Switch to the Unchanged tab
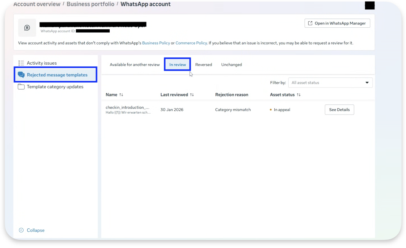The image size is (406, 248). coord(232,65)
